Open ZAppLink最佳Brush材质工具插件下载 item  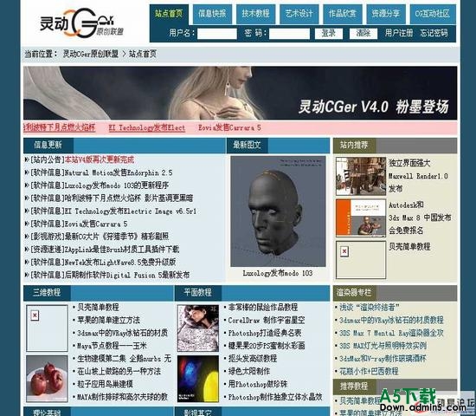point(122,250)
